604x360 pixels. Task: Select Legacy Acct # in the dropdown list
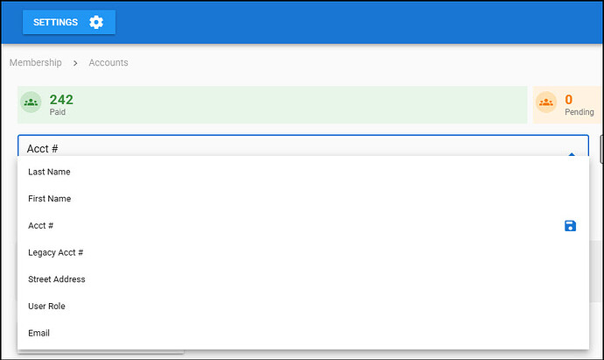point(55,252)
